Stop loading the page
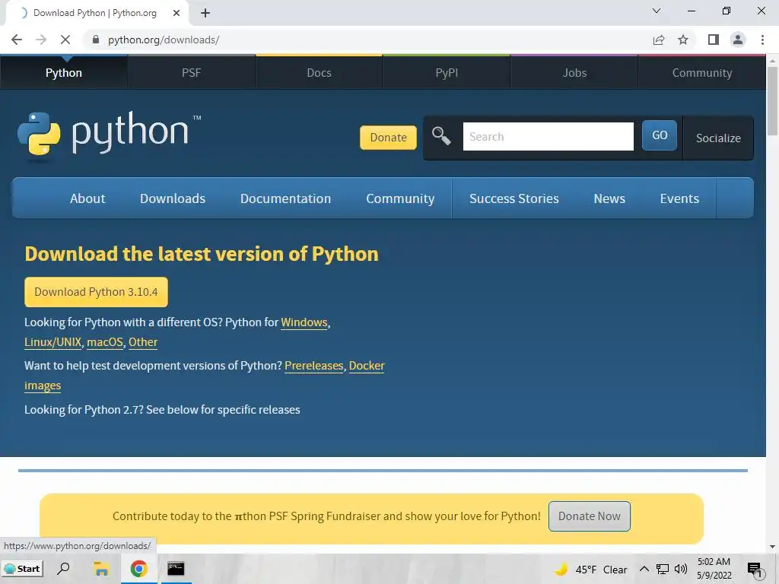This screenshot has width=779, height=584. coord(65,40)
